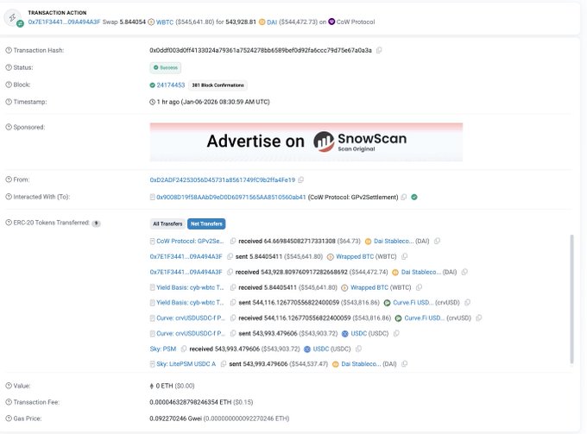Click the transaction action swap icon
The image size is (587, 434).
coord(13,17)
